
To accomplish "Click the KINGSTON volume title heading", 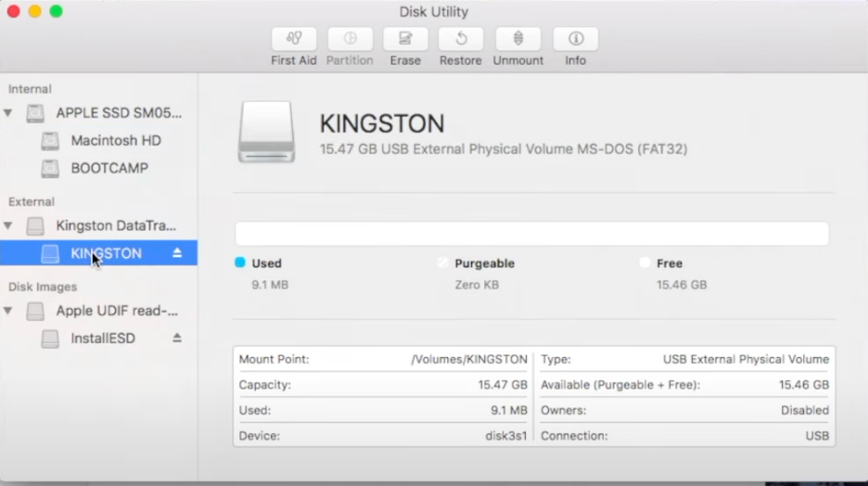I will click(x=382, y=123).
